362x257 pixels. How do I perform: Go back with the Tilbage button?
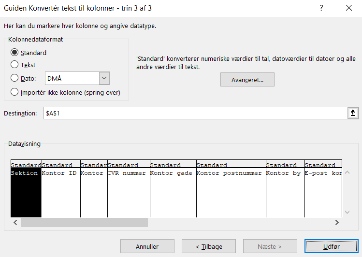coord(209,246)
